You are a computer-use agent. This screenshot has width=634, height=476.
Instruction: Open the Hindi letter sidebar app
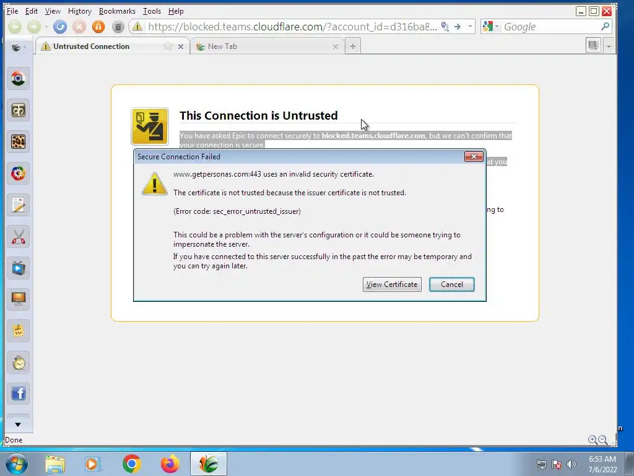18,110
